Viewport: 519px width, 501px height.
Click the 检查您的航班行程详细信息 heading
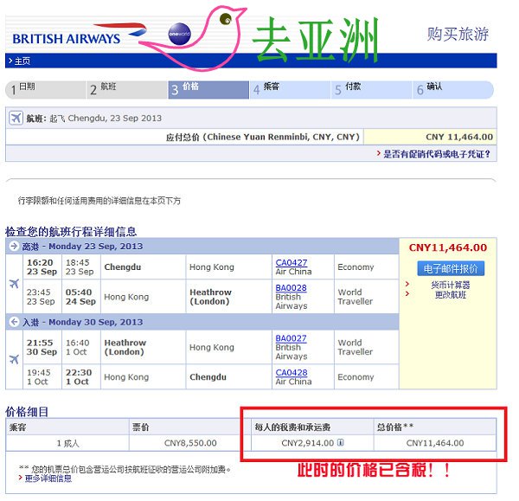coord(71,231)
